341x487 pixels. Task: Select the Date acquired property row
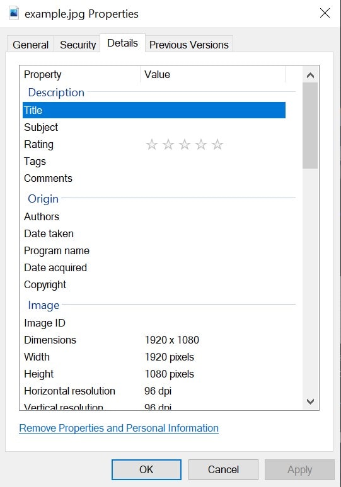pyautogui.click(x=154, y=268)
